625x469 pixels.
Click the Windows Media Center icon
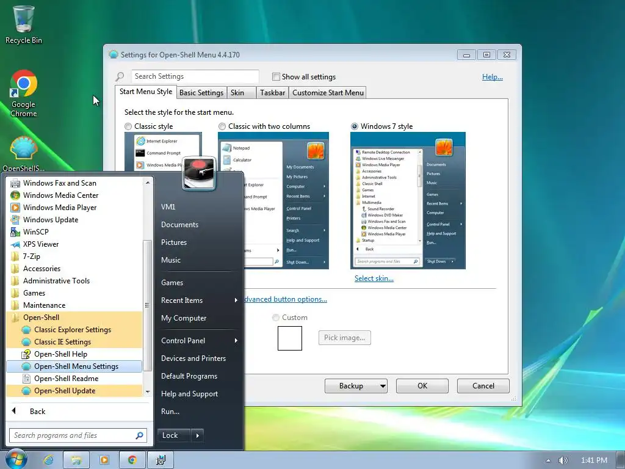(15, 195)
